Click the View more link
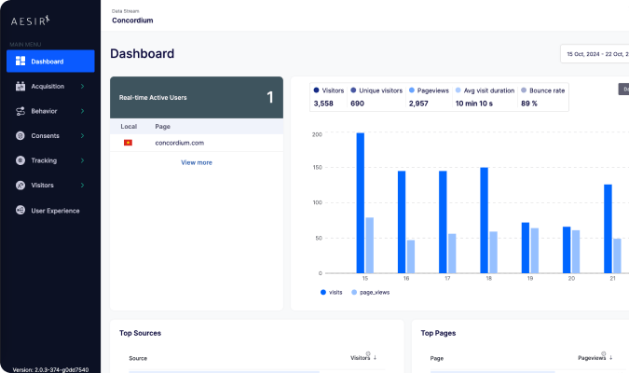 click(x=196, y=162)
